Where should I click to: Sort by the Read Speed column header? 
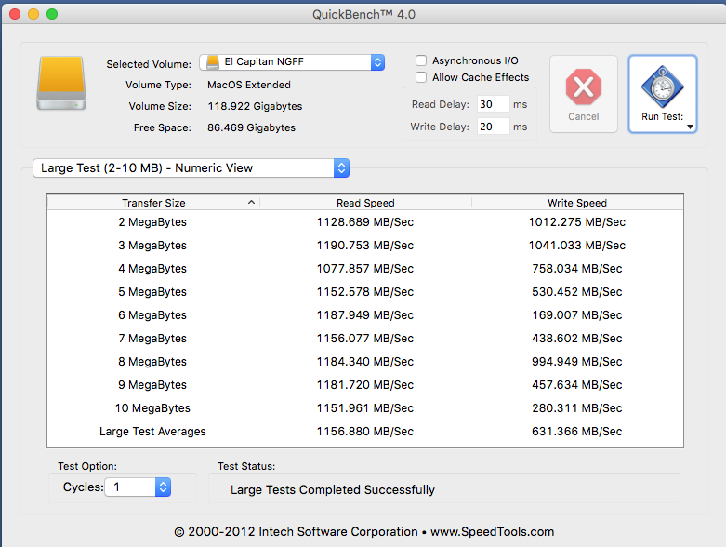point(365,203)
